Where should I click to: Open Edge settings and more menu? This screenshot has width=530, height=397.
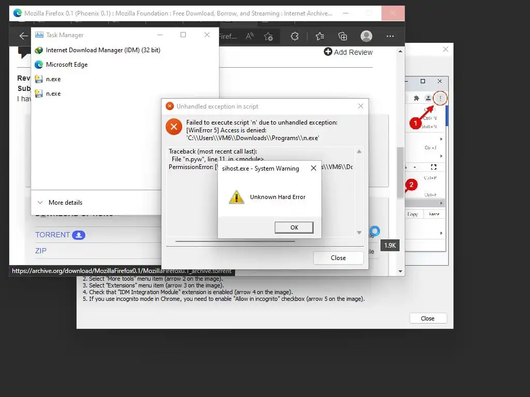(390, 36)
